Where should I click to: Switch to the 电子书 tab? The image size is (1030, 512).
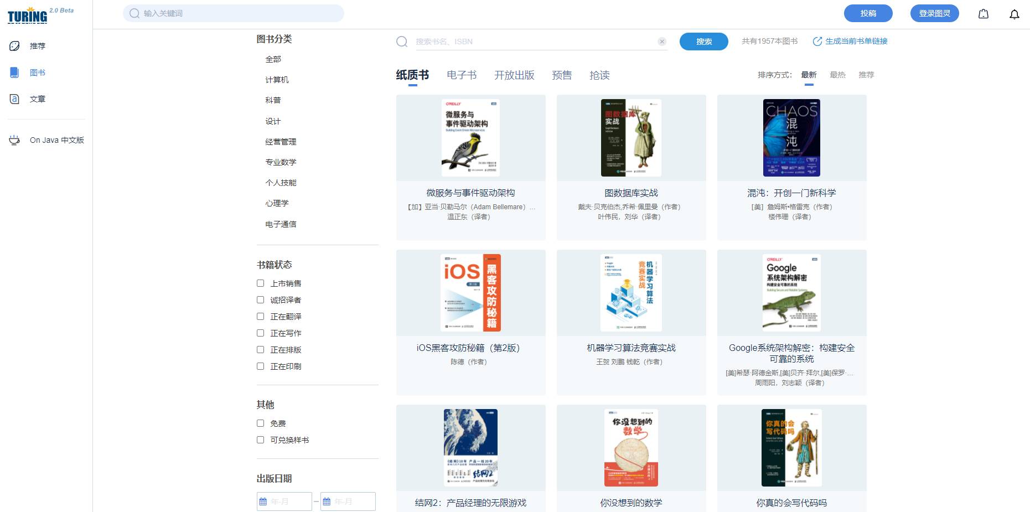pyautogui.click(x=462, y=75)
